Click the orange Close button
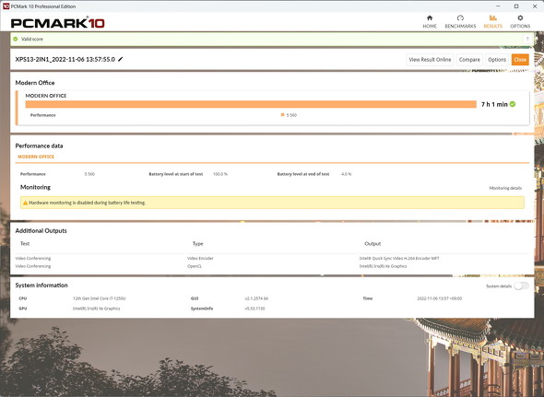 pyautogui.click(x=520, y=60)
